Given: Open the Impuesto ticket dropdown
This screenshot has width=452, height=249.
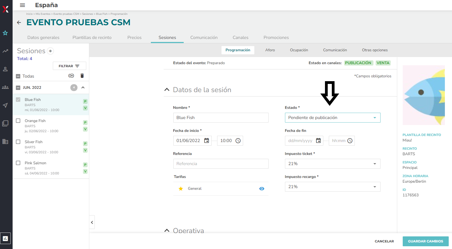Looking at the screenshot, I should pyautogui.click(x=333, y=164).
